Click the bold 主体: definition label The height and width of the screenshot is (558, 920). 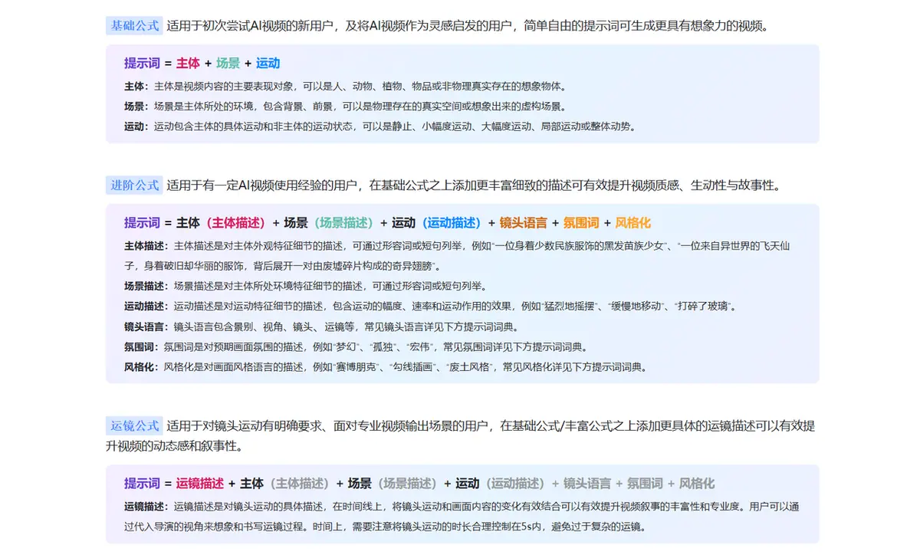pyautogui.click(x=137, y=87)
